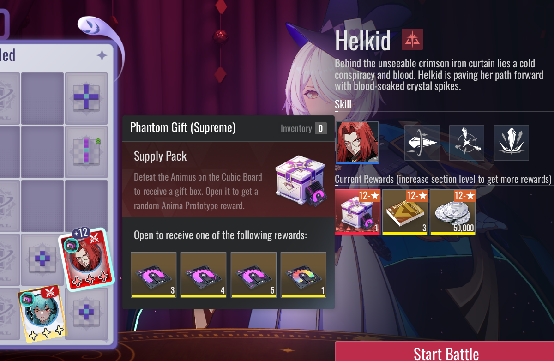
Task: Open the Phantom Gift box reward
Action: (x=358, y=212)
